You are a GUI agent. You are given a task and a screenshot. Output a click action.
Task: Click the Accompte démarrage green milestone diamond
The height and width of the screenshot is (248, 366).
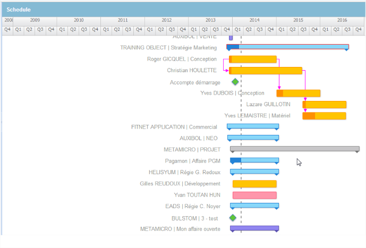click(x=235, y=82)
